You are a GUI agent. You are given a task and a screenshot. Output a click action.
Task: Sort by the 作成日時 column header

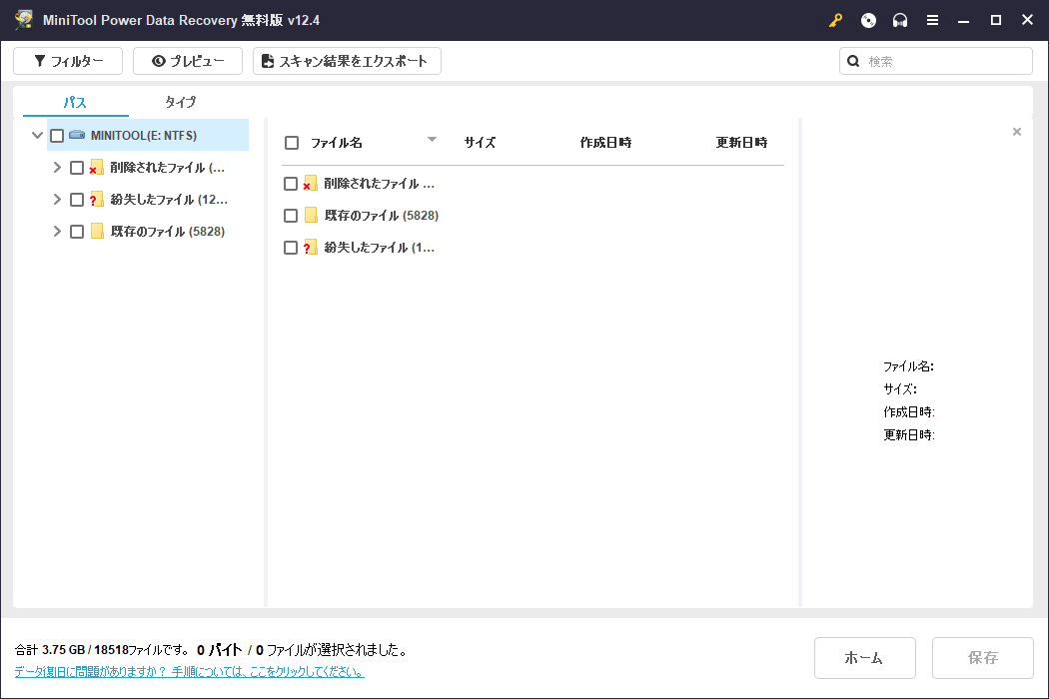point(605,143)
